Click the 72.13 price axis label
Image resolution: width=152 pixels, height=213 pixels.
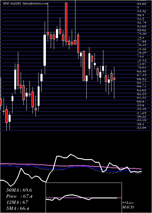click(142, 60)
